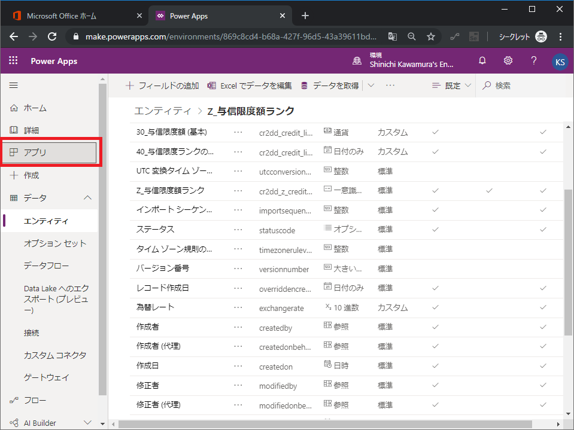The image size is (574, 430).
Task: Click the environment globe icon
Action: [357, 61]
